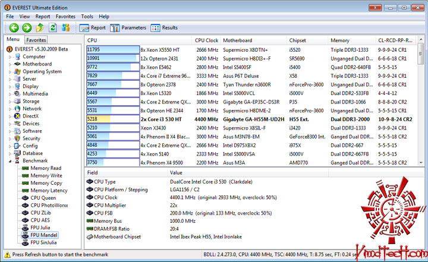The width and height of the screenshot is (428, 262).
Task: Click the green Forward arrow icon
Action: coord(27,27)
